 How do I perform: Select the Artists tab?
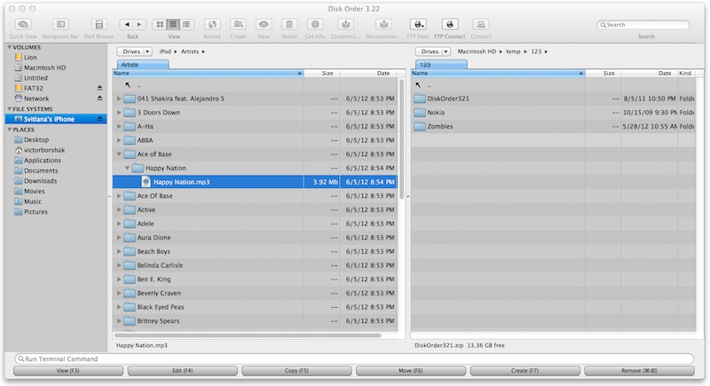click(x=130, y=64)
